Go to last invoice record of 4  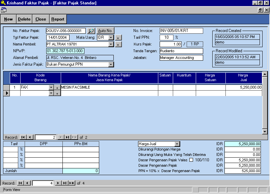point(65,183)
